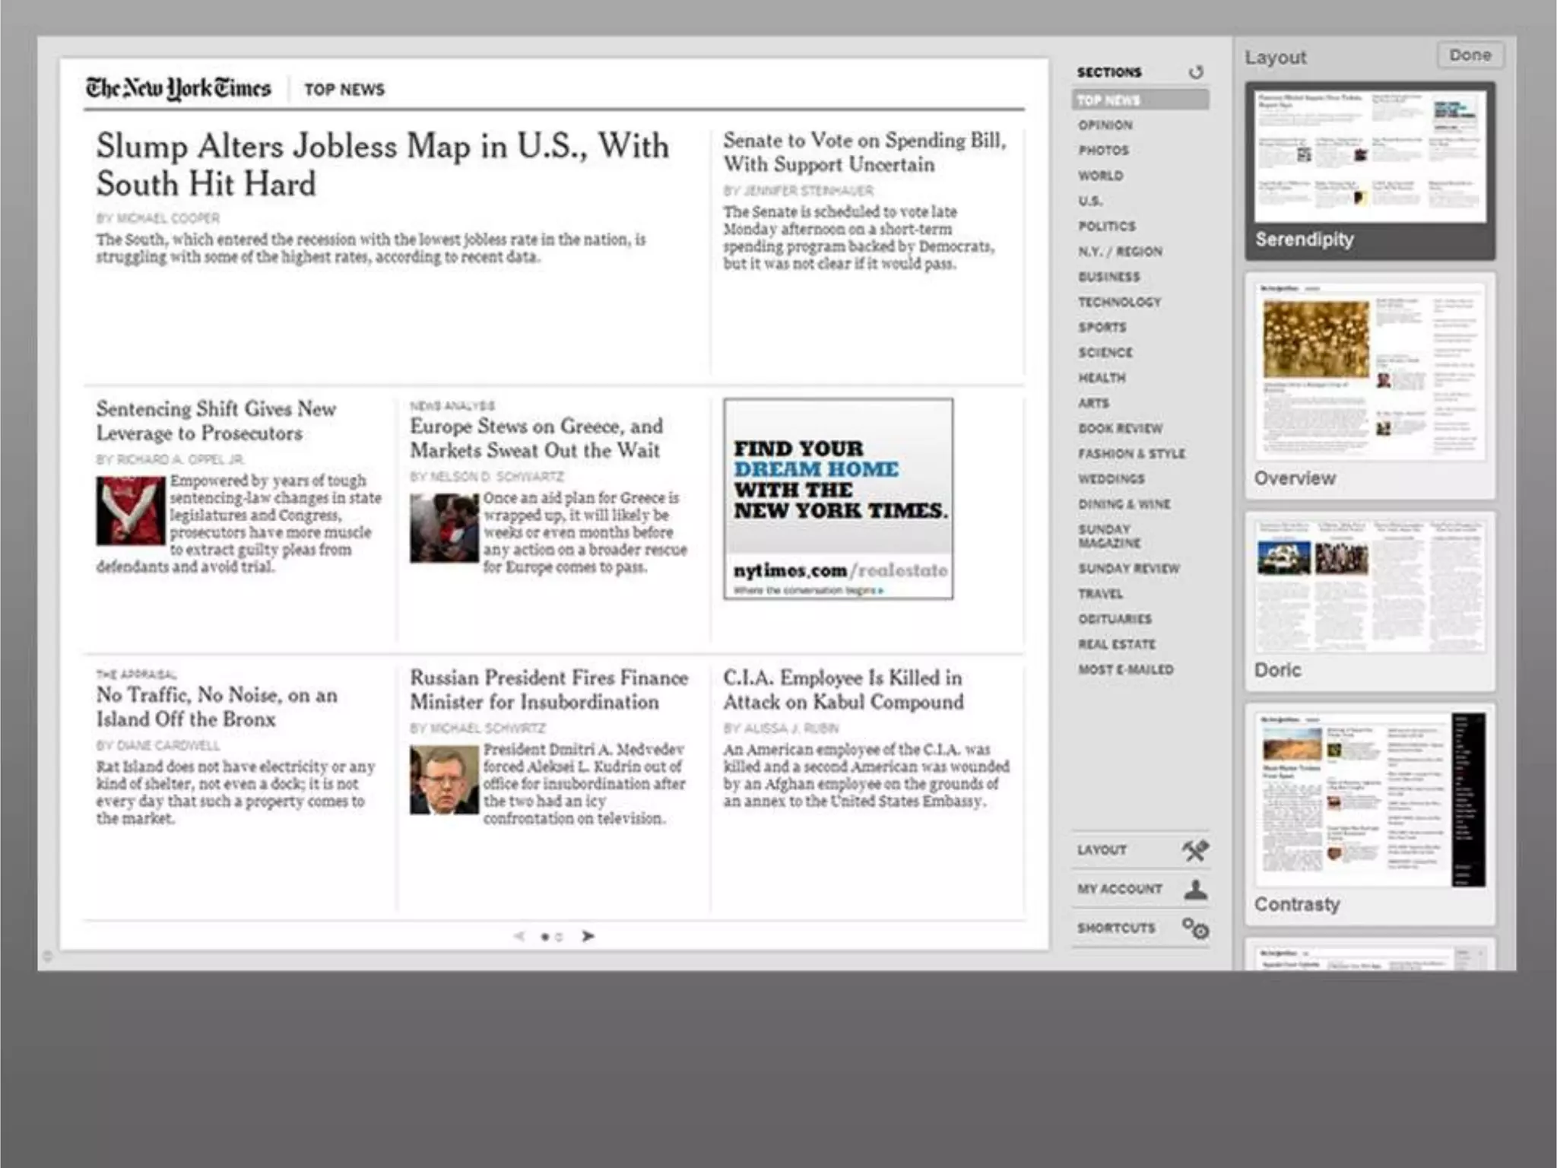Click My Account person icon
Image resolution: width=1557 pixels, height=1168 pixels.
[1195, 889]
